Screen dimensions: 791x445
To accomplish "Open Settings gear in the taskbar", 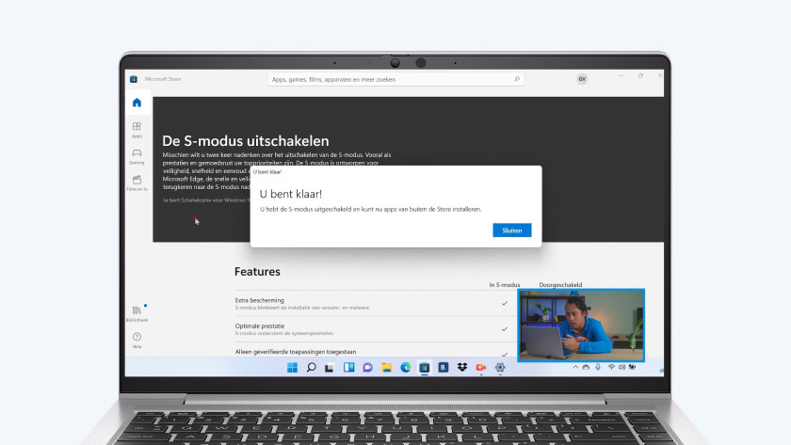I will coord(500,367).
